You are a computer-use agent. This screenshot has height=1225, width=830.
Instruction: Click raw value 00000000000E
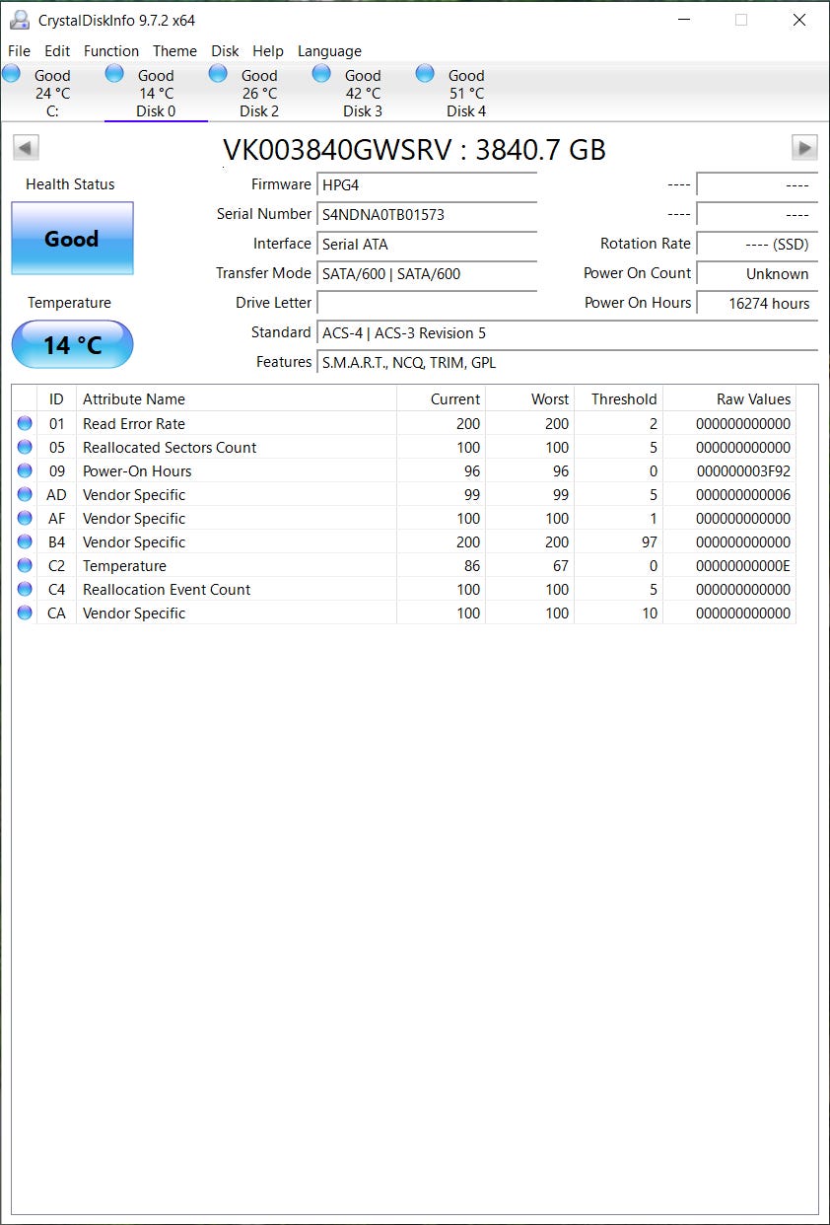coord(743,566)
